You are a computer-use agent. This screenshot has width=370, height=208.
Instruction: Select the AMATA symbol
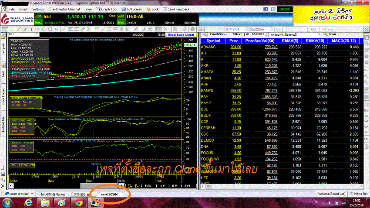[207, 72]
